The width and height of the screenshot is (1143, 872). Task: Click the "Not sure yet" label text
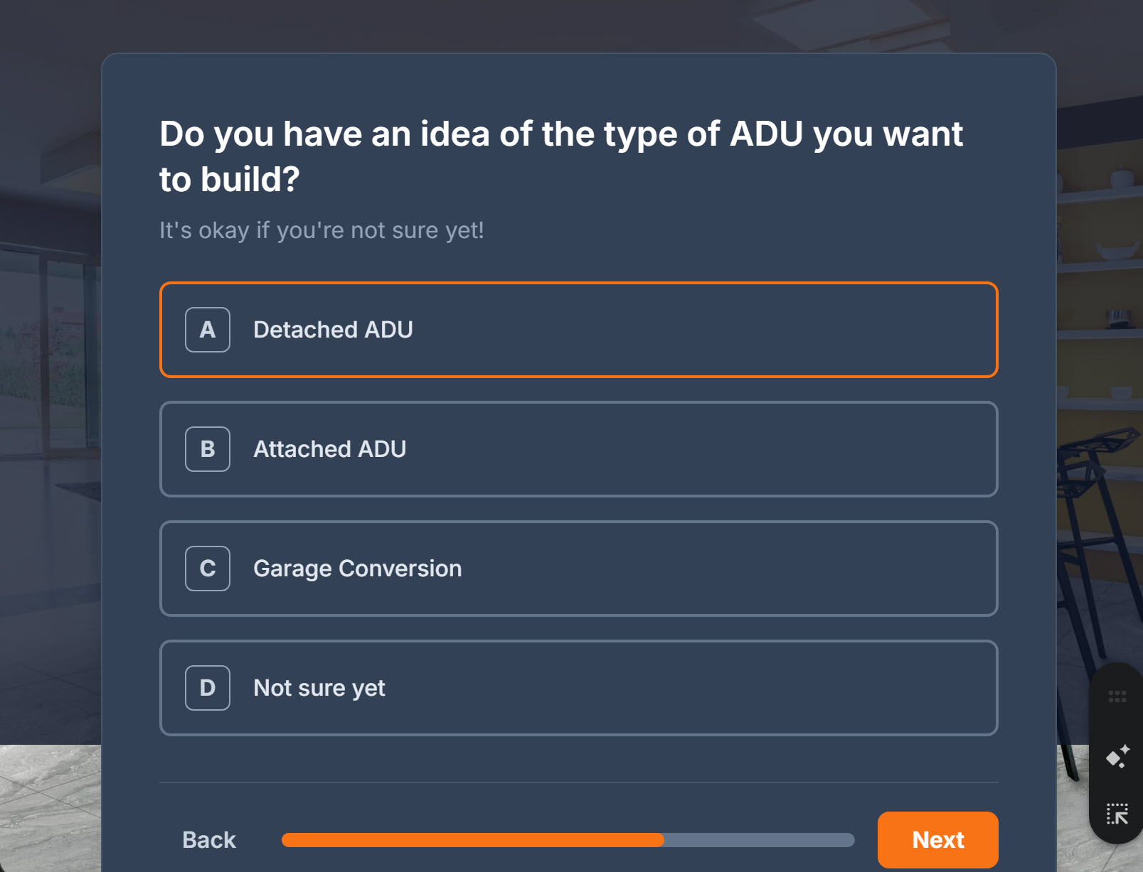pyautogui.click(x=319, y=688)
